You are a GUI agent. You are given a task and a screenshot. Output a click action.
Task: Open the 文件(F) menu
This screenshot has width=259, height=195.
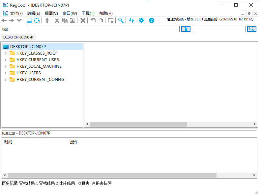point(16,13)
